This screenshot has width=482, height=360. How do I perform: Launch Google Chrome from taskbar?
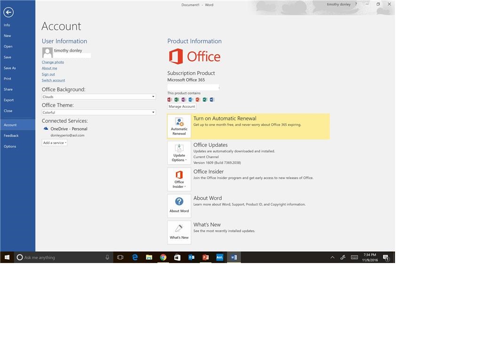[x=163, y=257]
